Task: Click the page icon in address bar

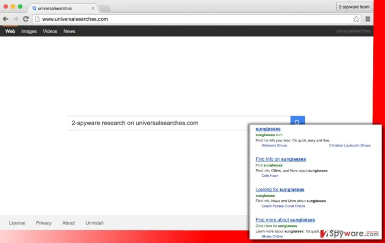Action: coord(37,19)
